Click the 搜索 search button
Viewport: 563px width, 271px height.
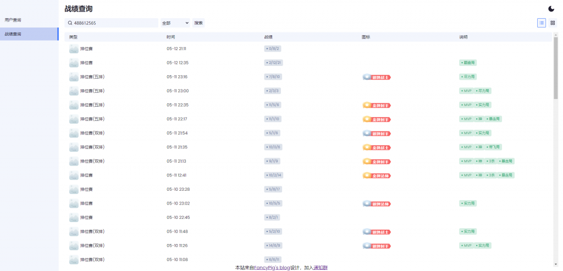198,23
